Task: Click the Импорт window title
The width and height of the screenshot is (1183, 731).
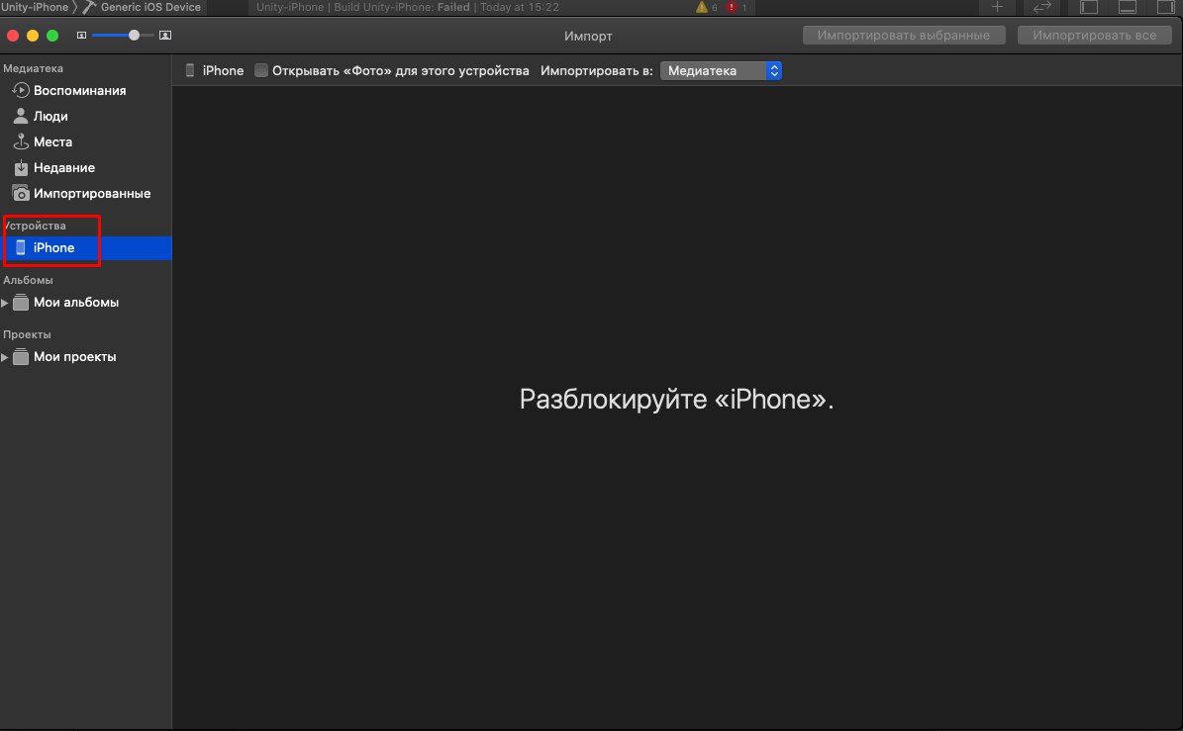Action: click(588, 37)
